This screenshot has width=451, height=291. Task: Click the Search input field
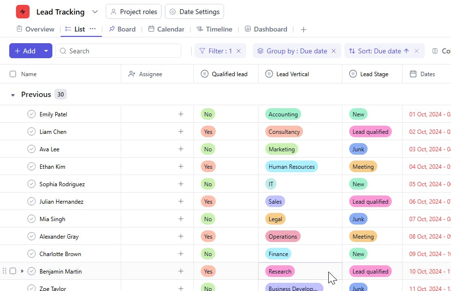121,51
